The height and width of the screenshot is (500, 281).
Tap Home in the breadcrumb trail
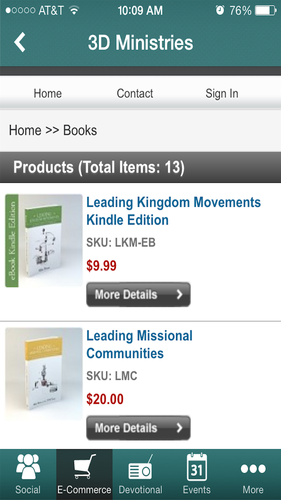pos(25,130)
